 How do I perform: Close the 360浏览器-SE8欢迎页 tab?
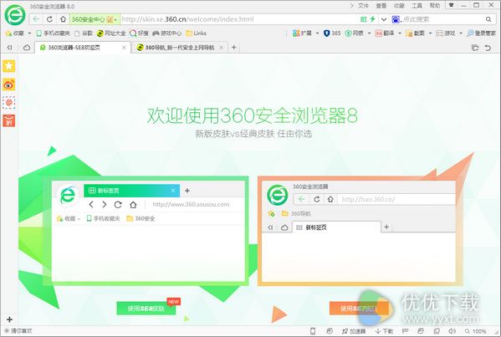(125, 48)
